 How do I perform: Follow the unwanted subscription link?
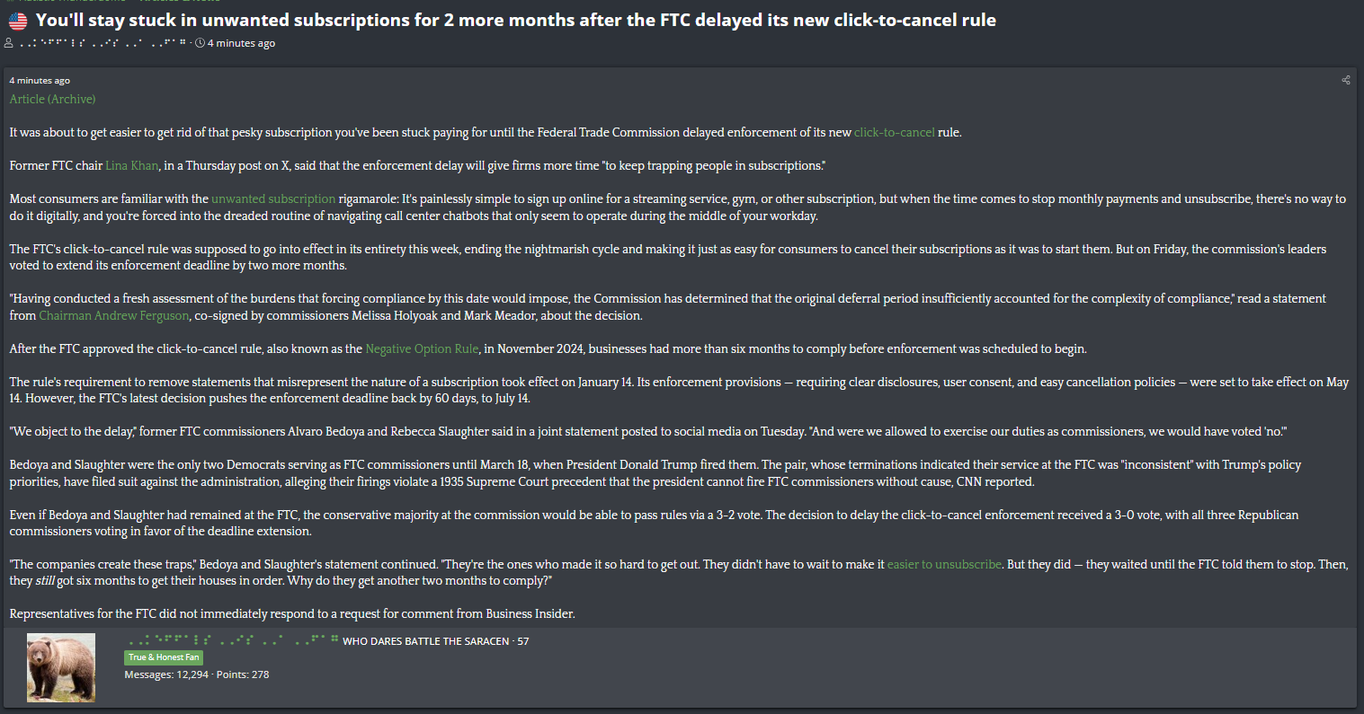pyautogui.click(x=273, y=198)
